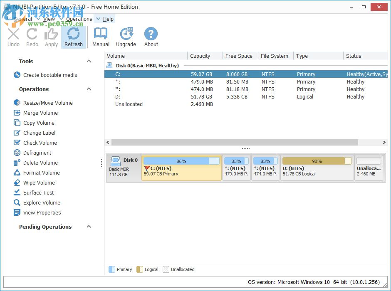Collapse the Tools section
Screen dimensions: 391x291
(x=88, y=61)
